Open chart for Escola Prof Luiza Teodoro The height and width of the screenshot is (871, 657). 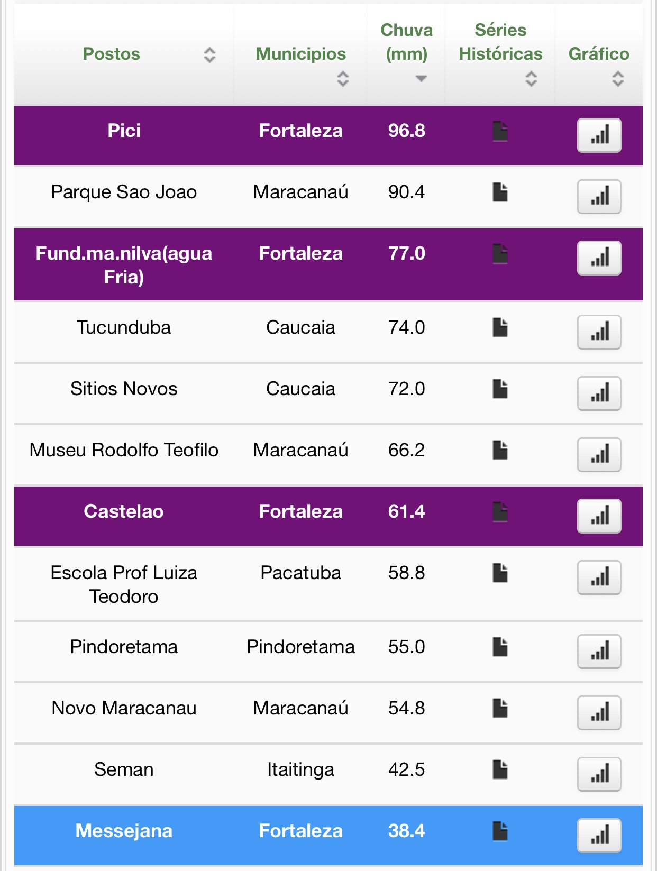pyautogui.click(x=599, y=577)
